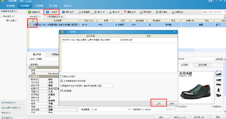Viewport: 226px width, 119px height.
Task: Click the 验证 button at bottom
Action: (x=161, y=117)
